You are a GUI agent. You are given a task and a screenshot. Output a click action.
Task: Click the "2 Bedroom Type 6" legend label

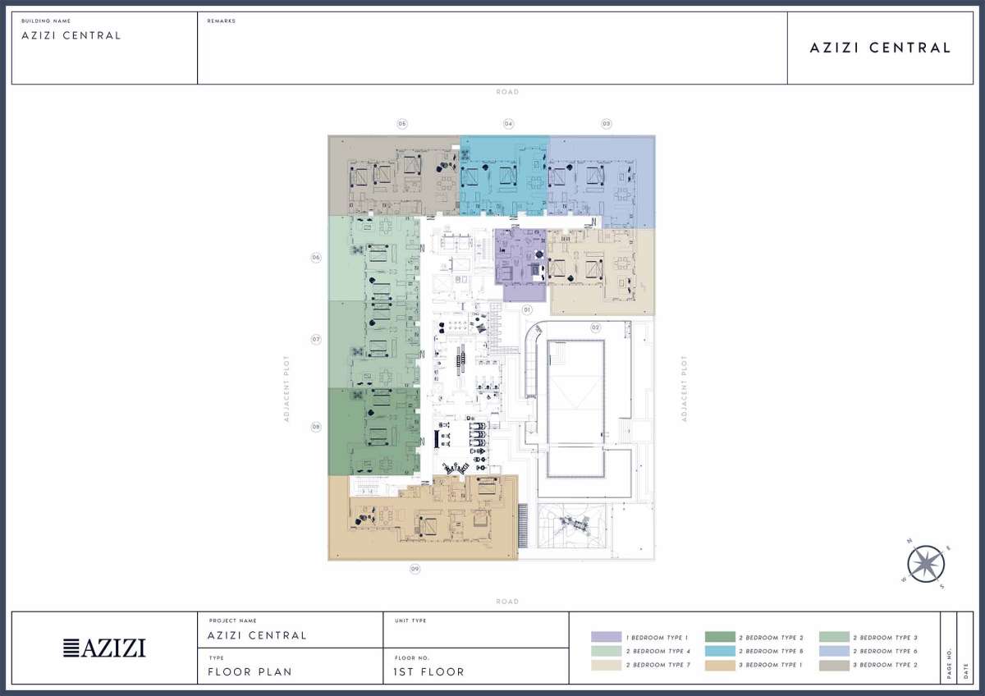click(x=885, y=651)
